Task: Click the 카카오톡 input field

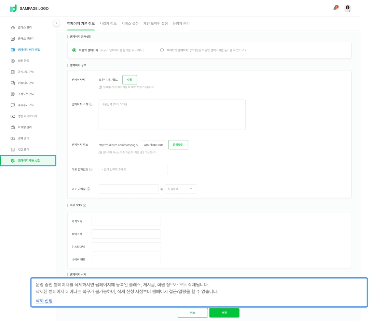Action: pyautogui.click(x=126, y=221)
